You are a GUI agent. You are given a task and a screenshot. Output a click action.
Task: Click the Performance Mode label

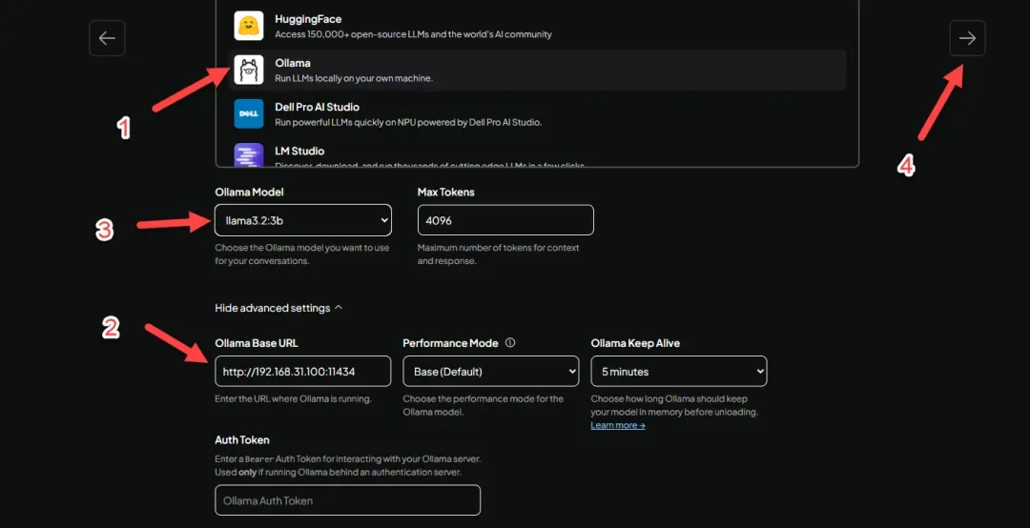point(450,343)
